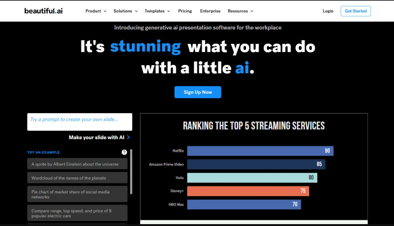Expand the Resources dropdown menu

[240, 11]
